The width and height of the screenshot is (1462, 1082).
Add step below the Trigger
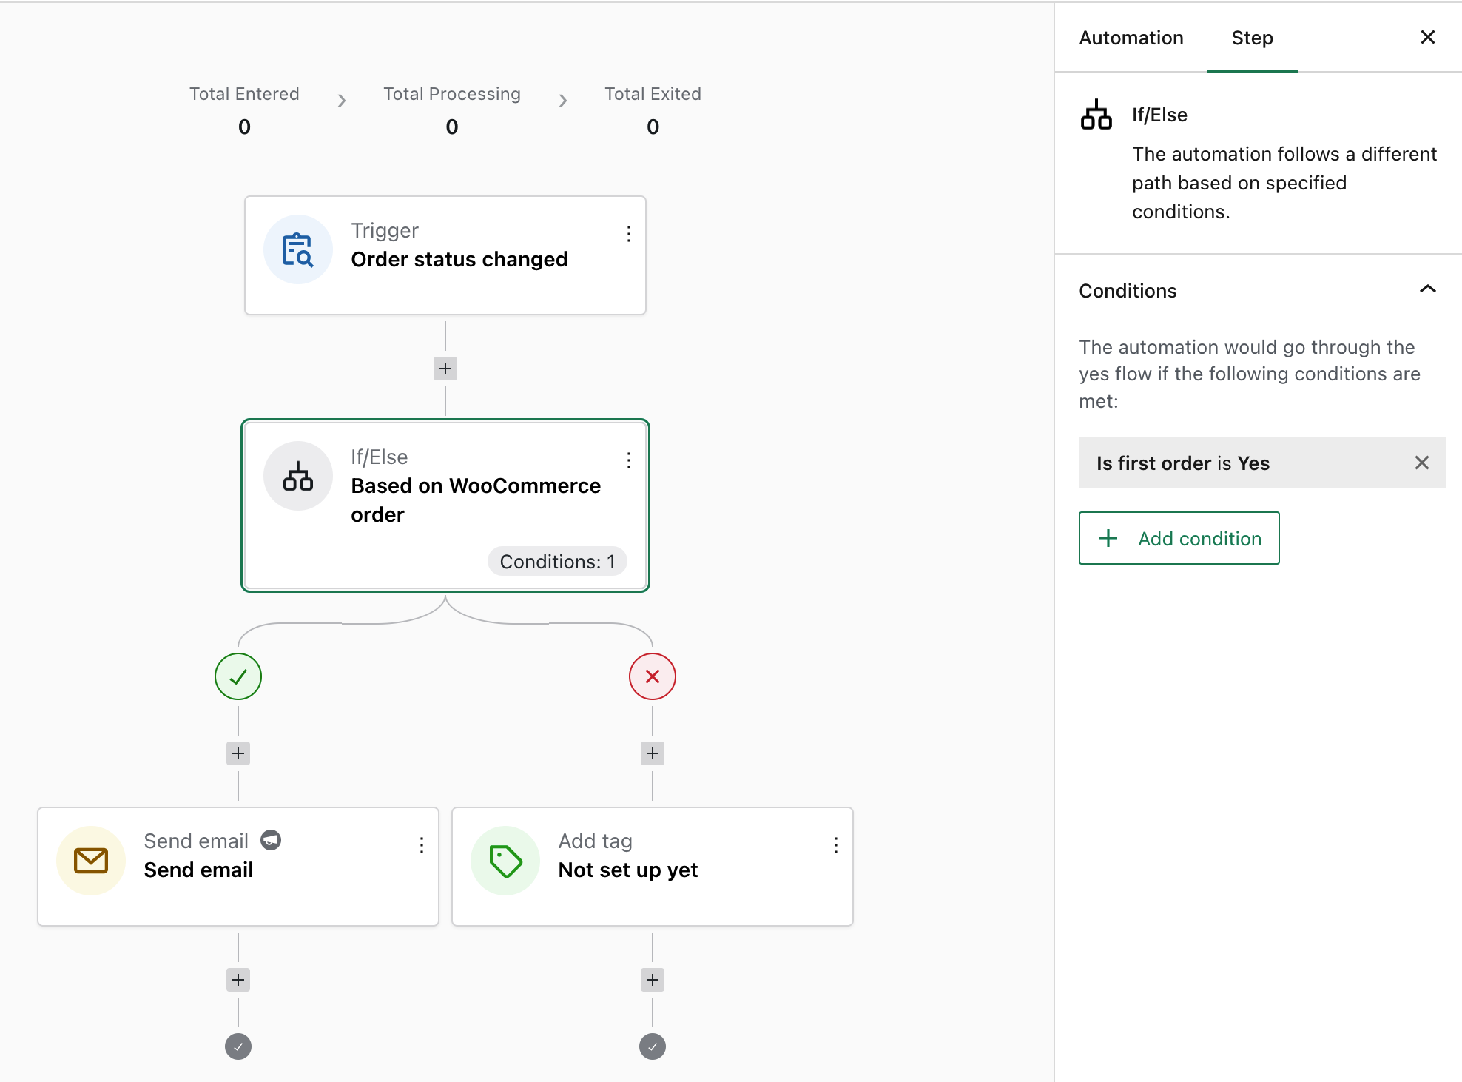pos(445,369)
